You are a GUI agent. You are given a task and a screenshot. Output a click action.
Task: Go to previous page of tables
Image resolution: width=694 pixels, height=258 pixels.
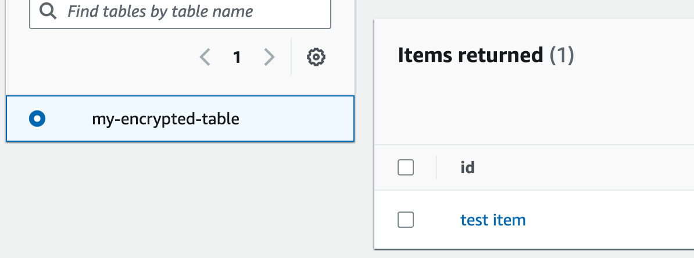(x=205, y=57)
